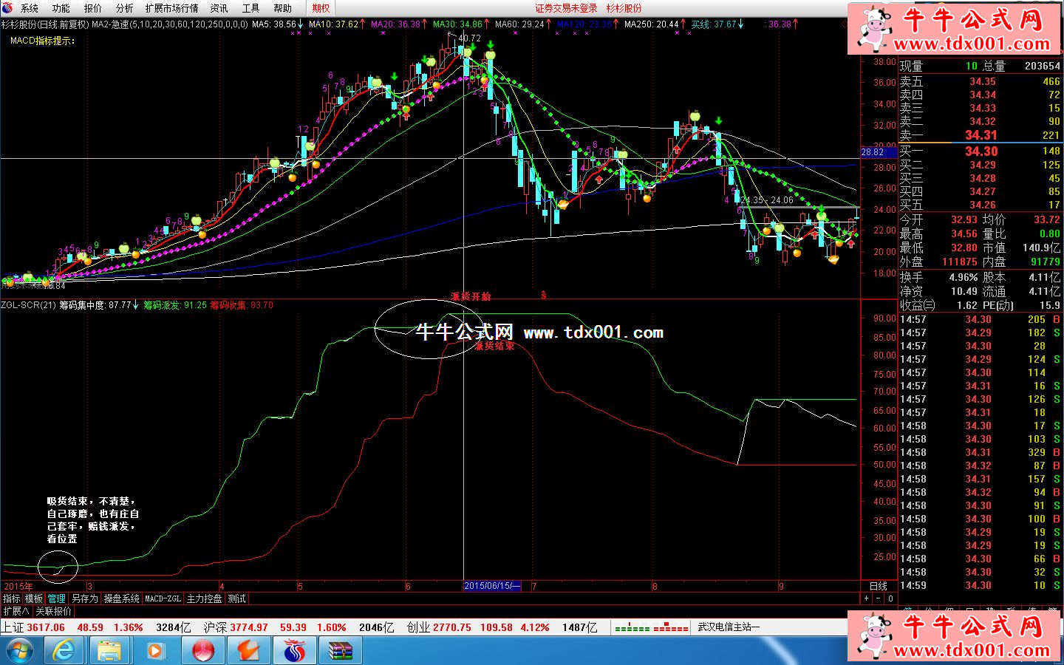Switch to the 测试 indicator tab
The height and width of the screenshot is (665, 1064).
pyautogui.click(x=237, y=598)
